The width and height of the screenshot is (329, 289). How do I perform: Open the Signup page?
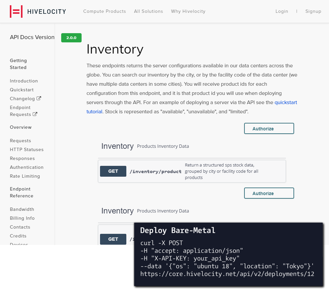pos(313,11)
